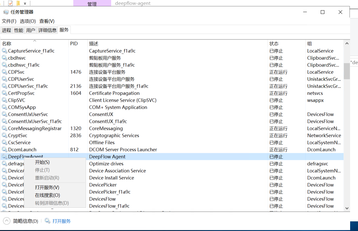
Task: Sort by 状态 column header
Action: (274, 44)
